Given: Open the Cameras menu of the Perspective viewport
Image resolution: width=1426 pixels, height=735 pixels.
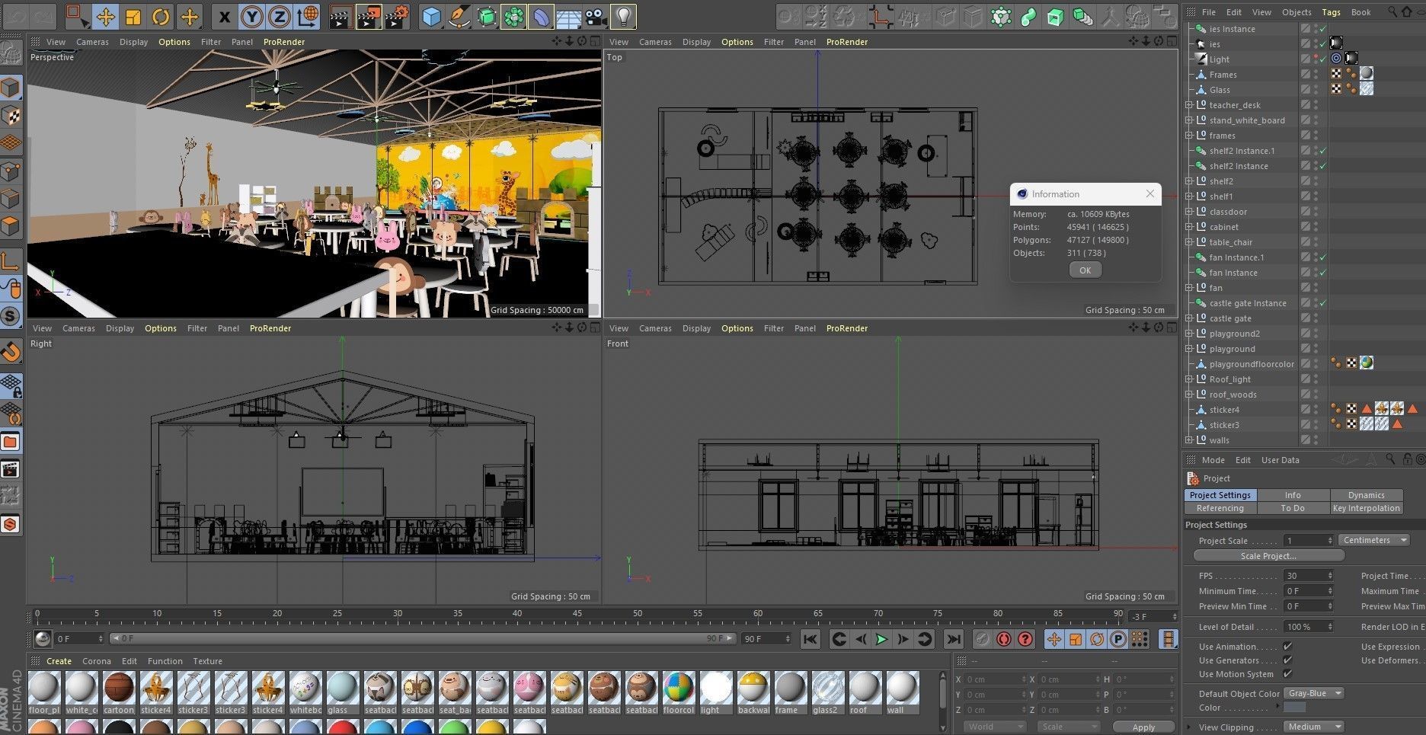Looking at the screenshot, I should click(92, 42).
